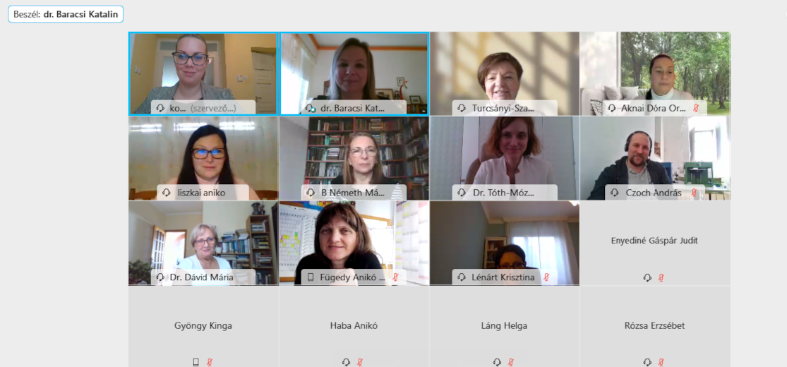787x367 pixels.
Task: Select the organizer (szervező) video tile
Action: (203, 74)
